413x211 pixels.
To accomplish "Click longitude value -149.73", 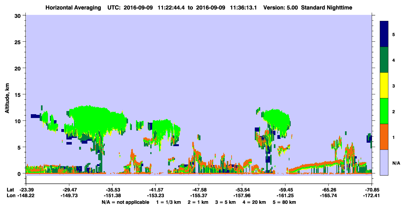I will 69,196.
